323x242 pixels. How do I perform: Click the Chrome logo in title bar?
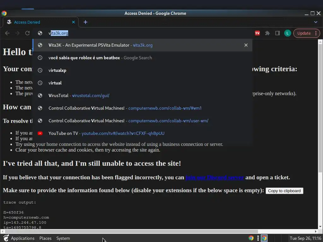point(4,13)
